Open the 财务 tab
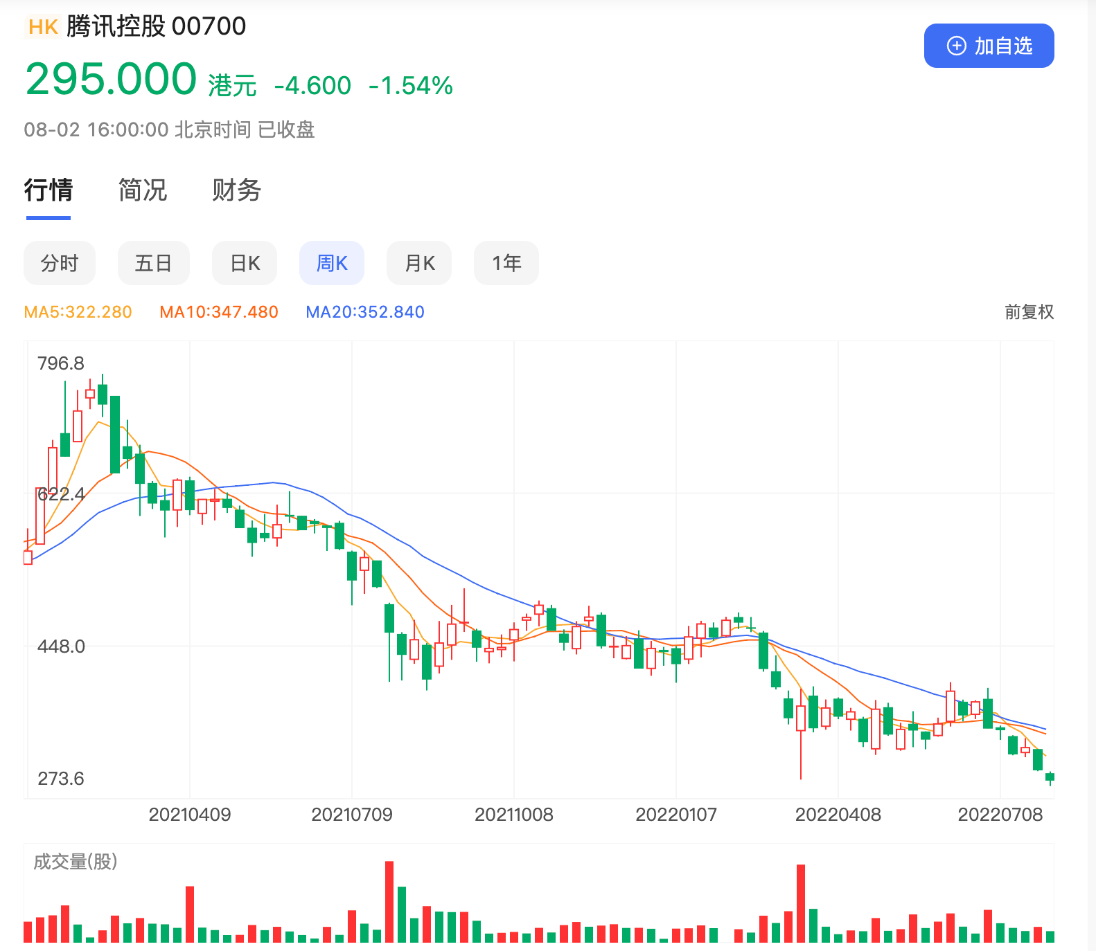The width and height of the screenshot is (1096, 951). click(x=236, y=190)
